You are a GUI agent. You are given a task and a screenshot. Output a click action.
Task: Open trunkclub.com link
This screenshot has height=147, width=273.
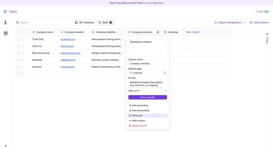click(x=68, y=39)
